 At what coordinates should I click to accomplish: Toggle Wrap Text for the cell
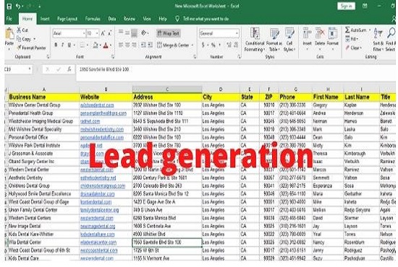pos(169,33)
